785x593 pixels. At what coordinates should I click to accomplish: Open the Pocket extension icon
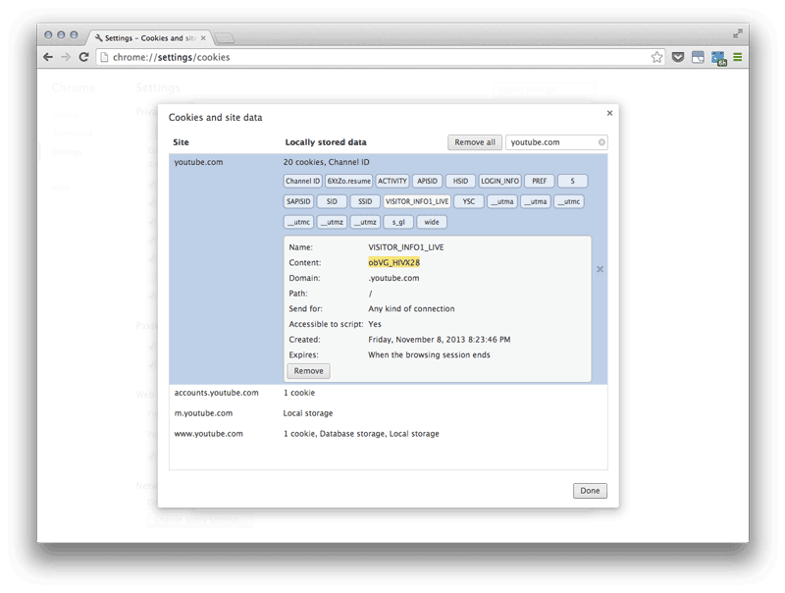point(678,57)
